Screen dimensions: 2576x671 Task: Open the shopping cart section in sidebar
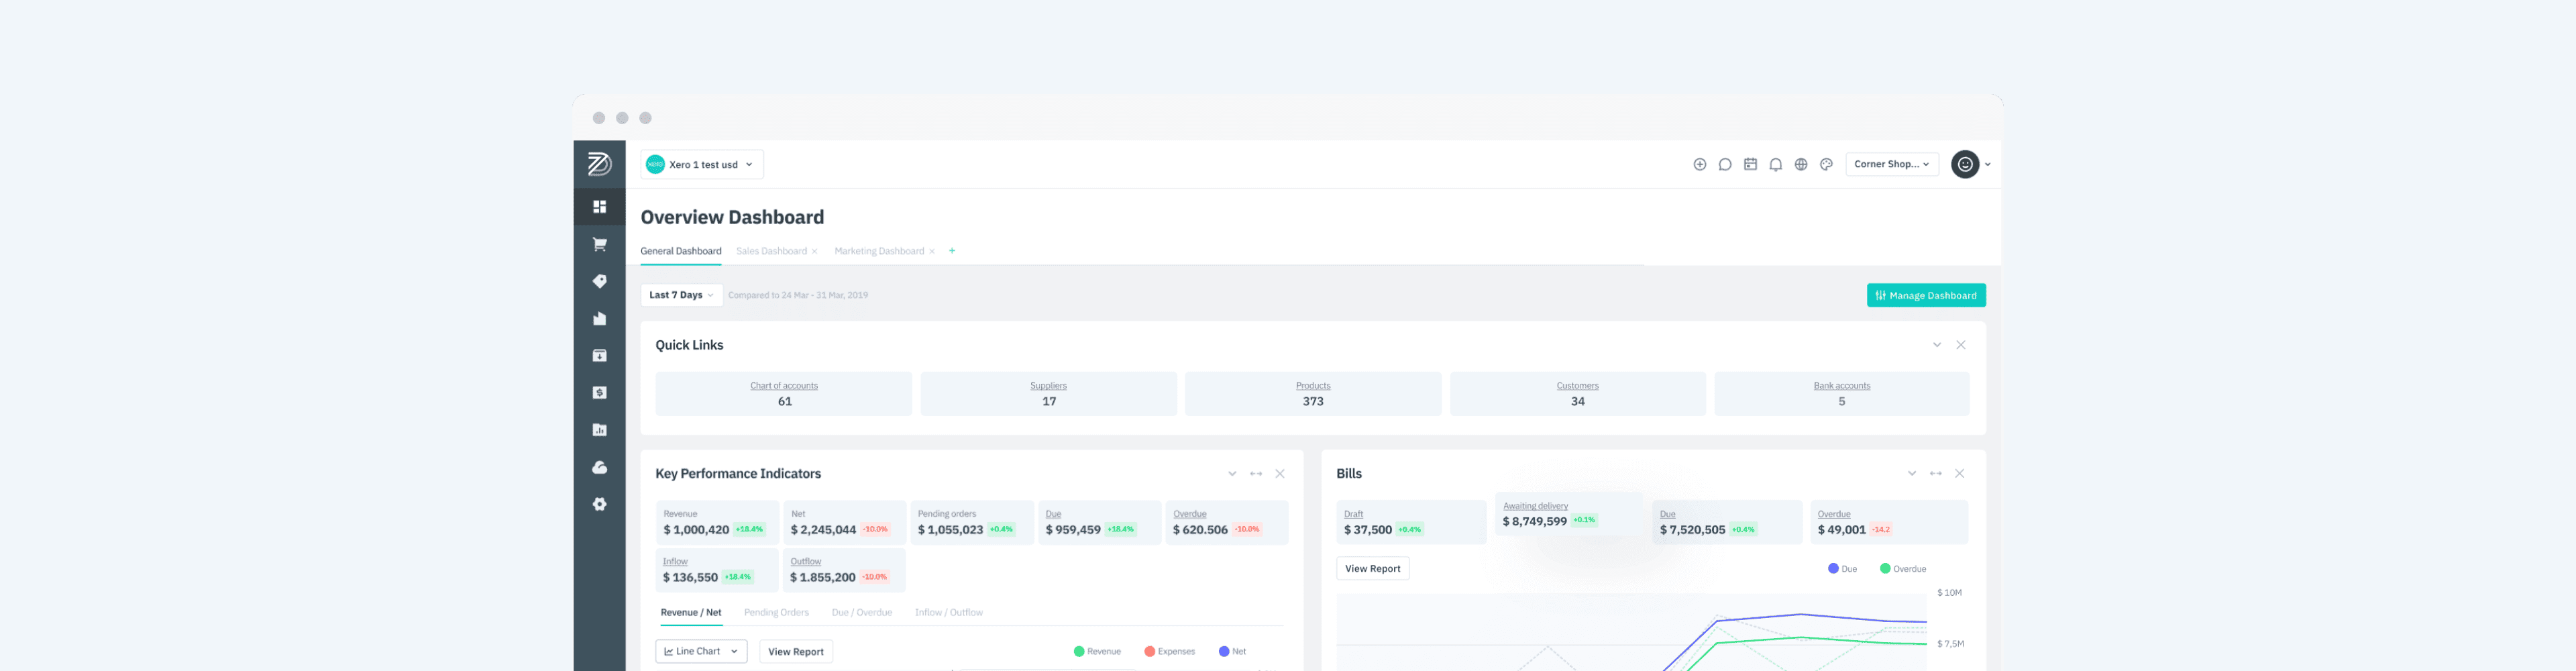pyautogui.click(x=599, y=244)
